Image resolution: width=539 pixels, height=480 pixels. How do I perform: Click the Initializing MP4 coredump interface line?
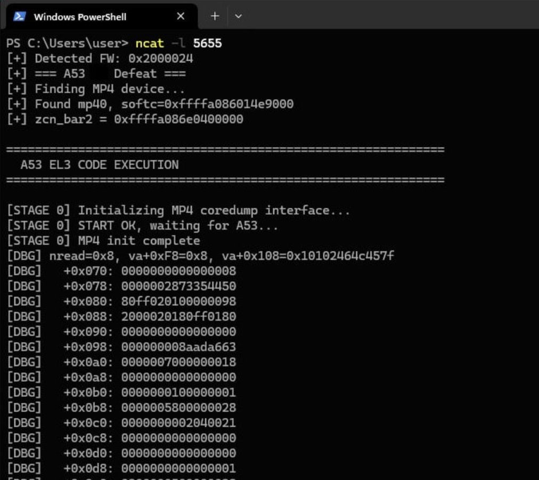[178, 210]
